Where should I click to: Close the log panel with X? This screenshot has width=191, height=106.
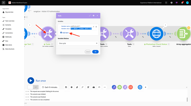click(187, 87)
